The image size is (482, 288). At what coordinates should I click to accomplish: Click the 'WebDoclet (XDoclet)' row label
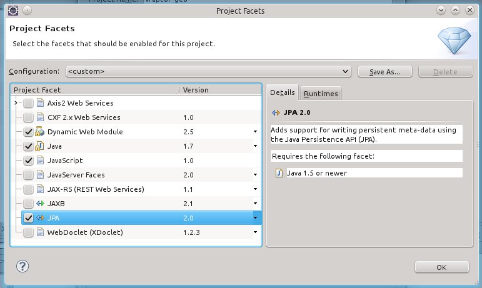pos(85,232)
